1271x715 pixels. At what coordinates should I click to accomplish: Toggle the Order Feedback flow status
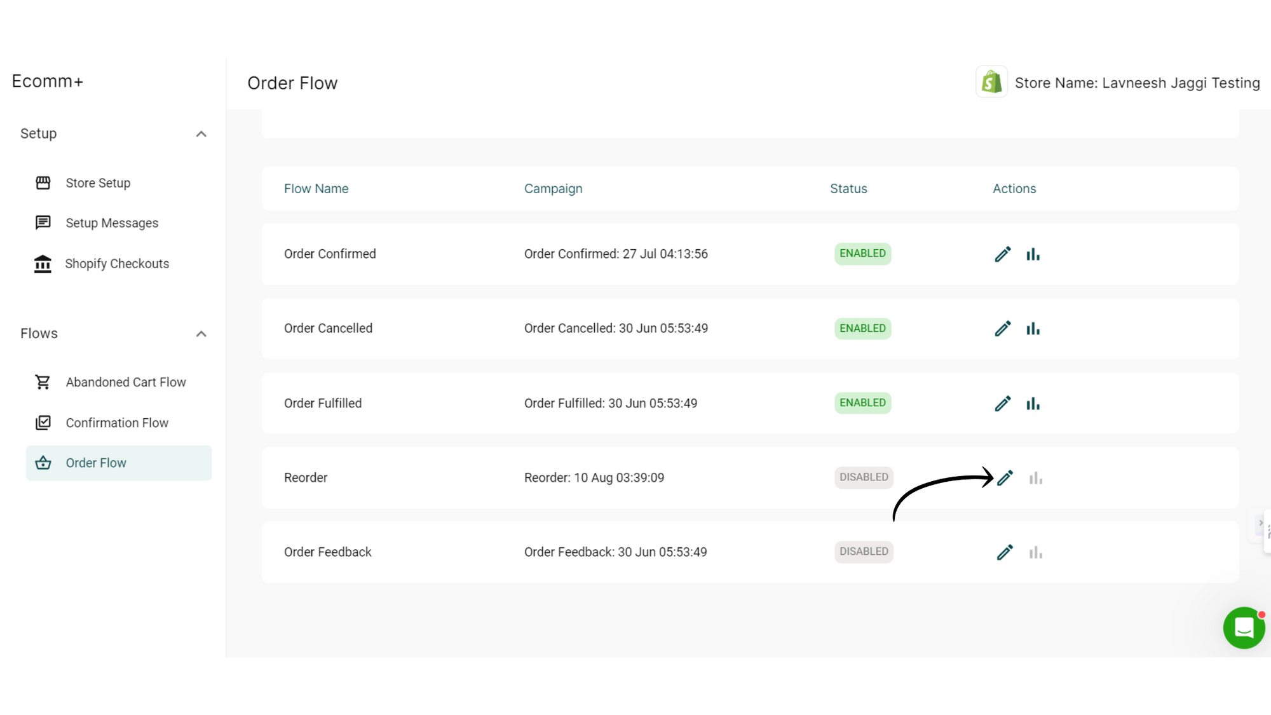(x=863, y=552)
